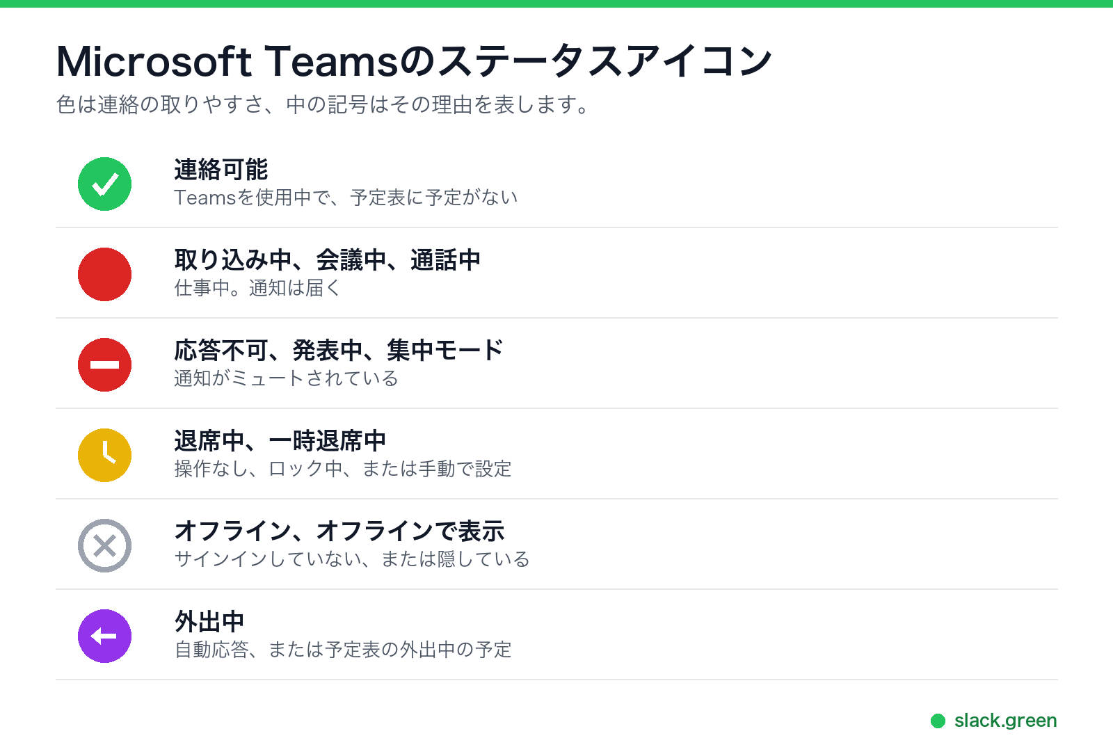The height and width of the screenshot is (754, 1113).
Task: Click the '退席中、一時退席中' status title
Action: click(280, 440)
